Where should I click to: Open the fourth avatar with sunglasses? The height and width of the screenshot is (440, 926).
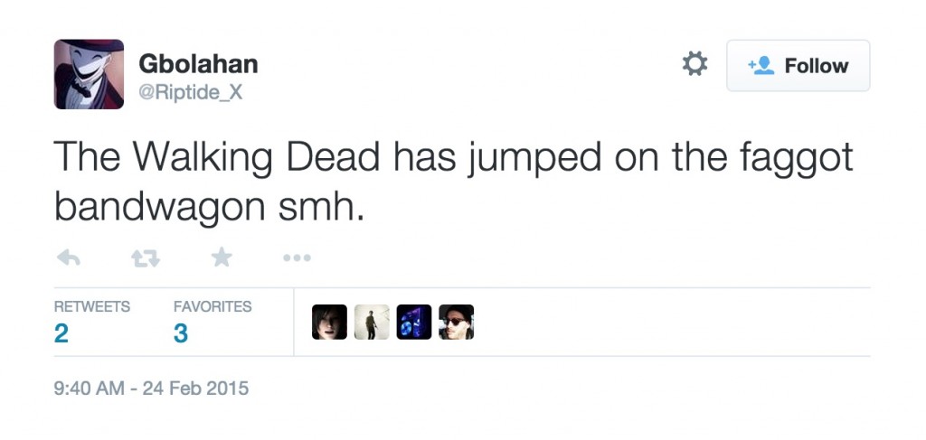tap(457, 322)
